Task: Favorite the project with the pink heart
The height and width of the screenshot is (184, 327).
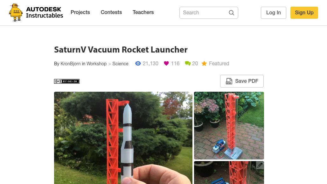Action: click(166, 63)
